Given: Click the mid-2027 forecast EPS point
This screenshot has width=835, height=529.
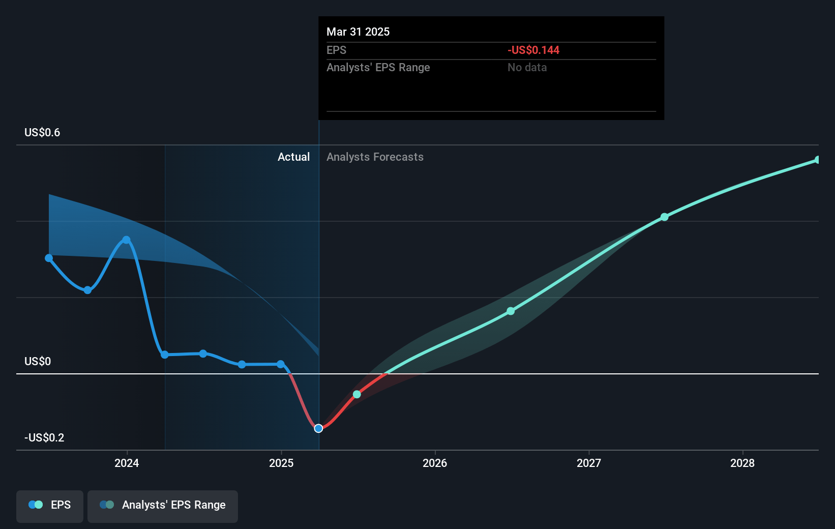Looking at the screenshot, I should [x=665, y=217].
